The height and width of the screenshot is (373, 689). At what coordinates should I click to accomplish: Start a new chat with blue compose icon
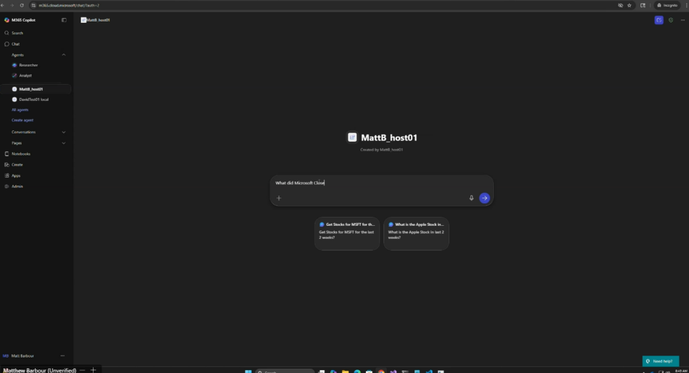(659, 20)
